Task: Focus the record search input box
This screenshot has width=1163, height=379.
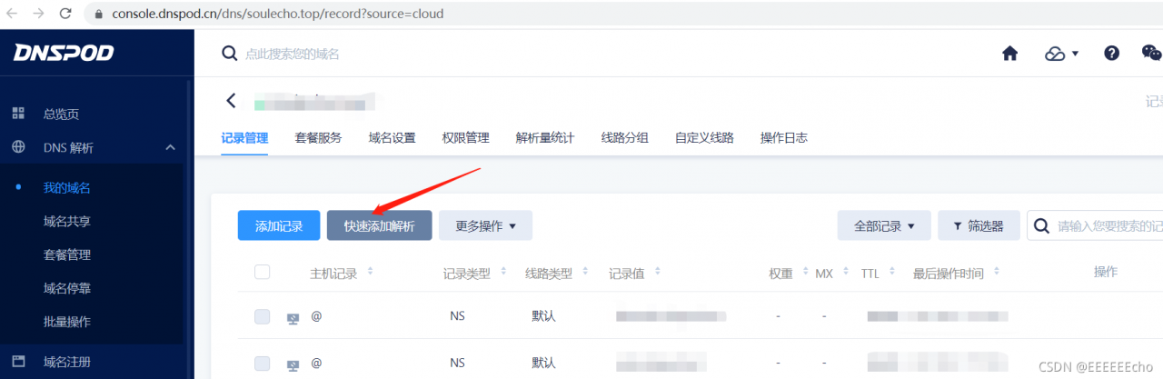Action: (x=1095, y=225)
